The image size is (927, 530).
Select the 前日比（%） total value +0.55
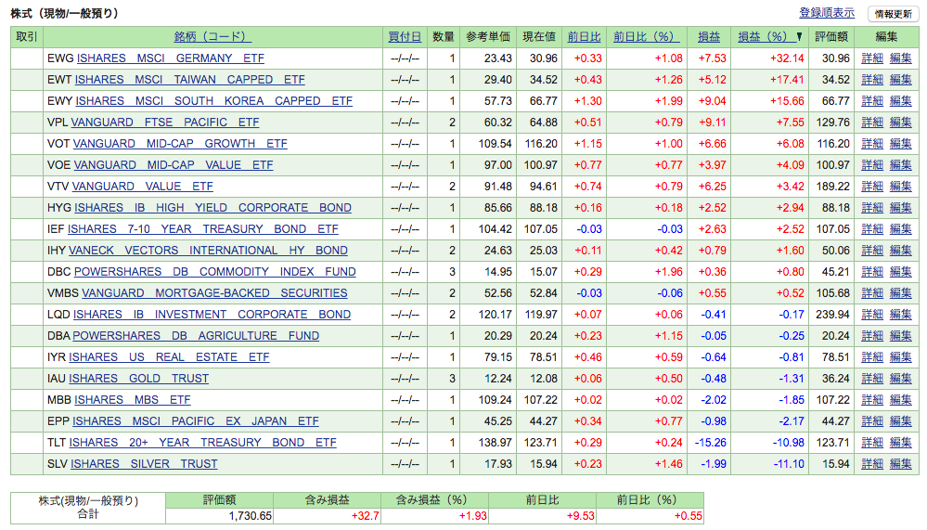[689, 516]
